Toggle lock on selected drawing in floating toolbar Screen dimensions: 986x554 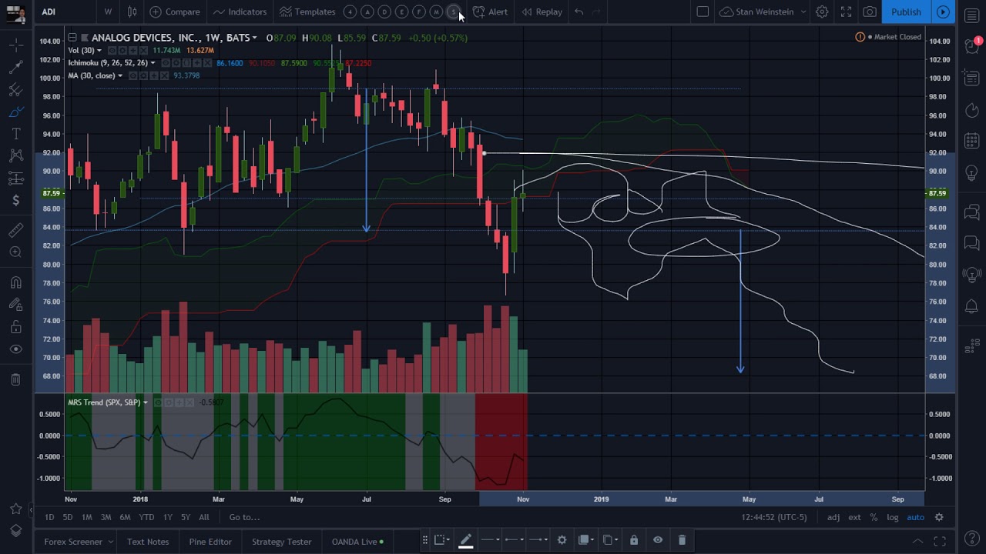(x=634, y=540)
